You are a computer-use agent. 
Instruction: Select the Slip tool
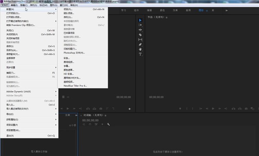coord(140,40)
